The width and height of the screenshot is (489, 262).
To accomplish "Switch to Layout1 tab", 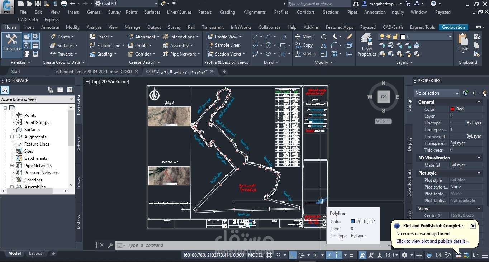I will tap(36, 253).
